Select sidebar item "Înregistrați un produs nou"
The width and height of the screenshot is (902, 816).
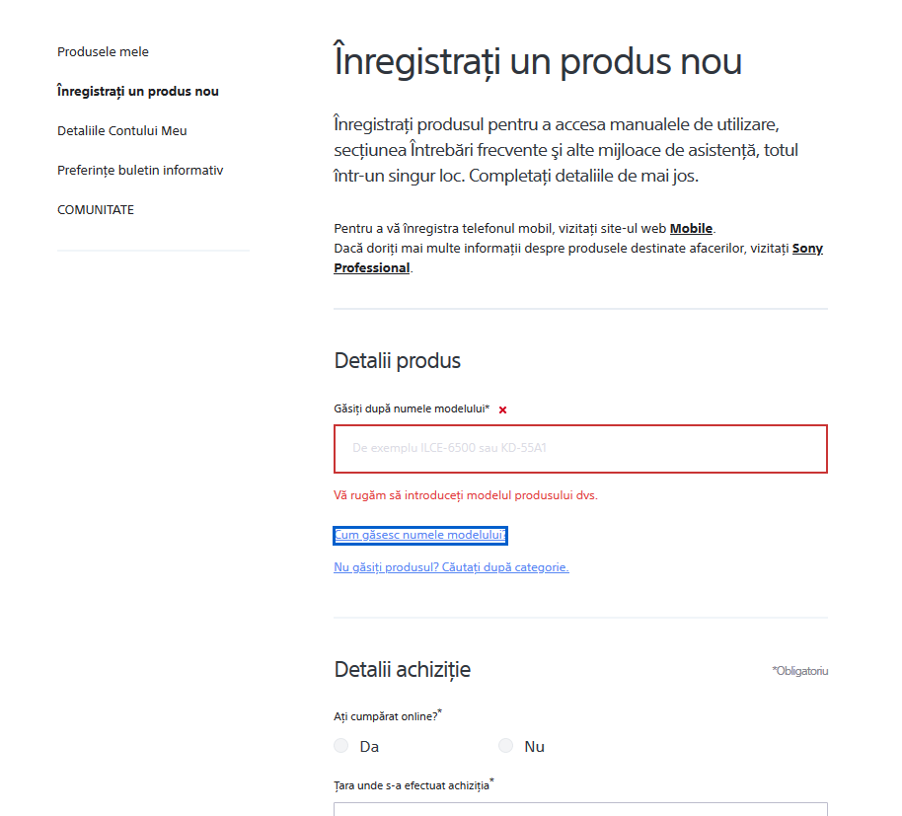(138, 91)
